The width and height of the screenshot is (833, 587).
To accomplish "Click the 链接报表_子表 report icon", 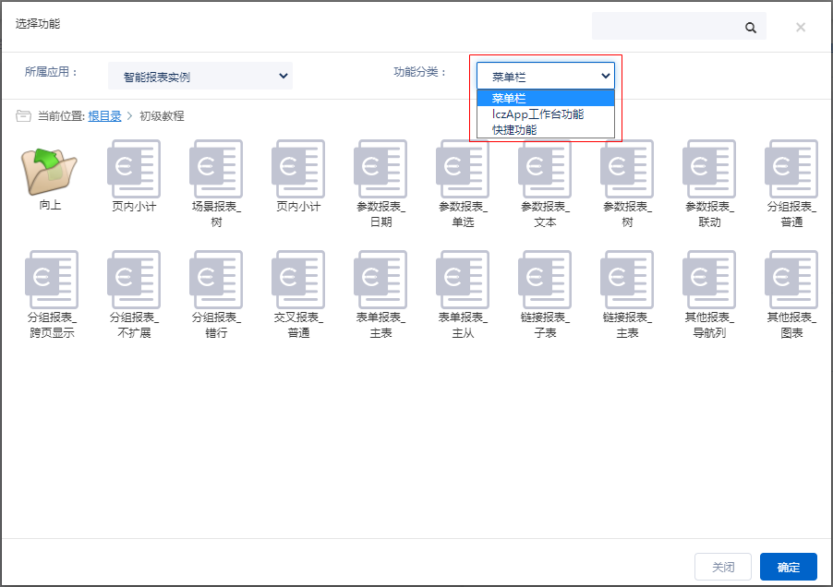I will [x=545, y=280].
